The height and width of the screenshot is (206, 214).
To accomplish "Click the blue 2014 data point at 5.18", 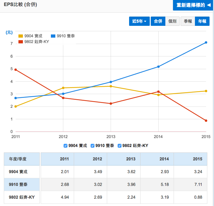I will (x=158, y=67).
